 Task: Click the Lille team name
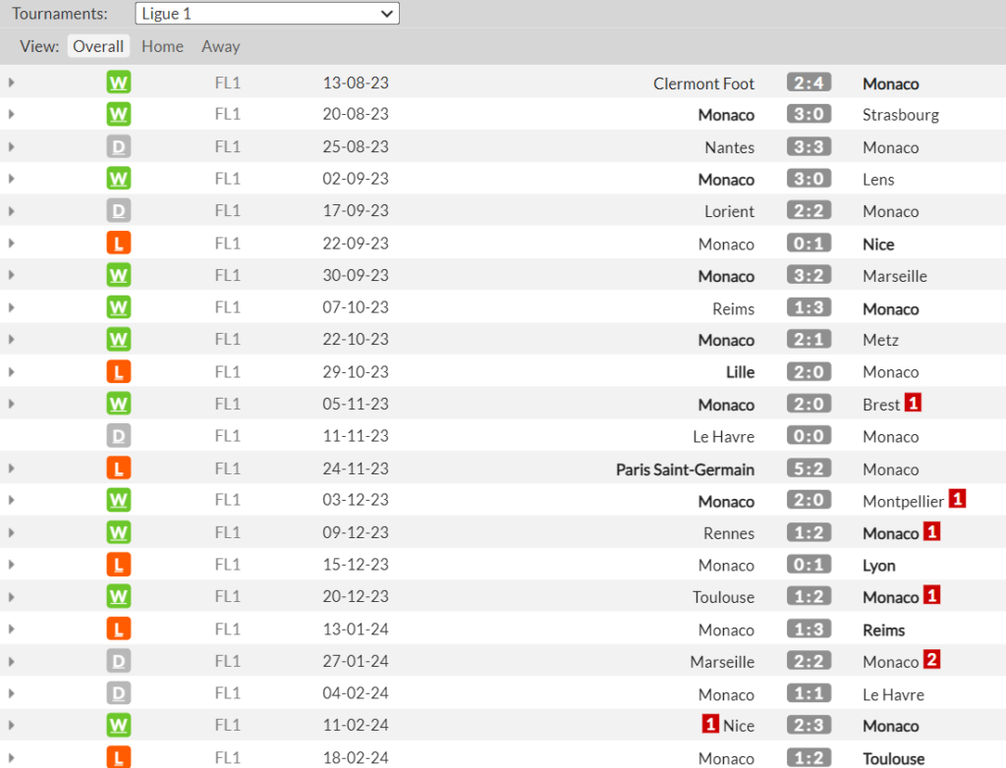pyautogui.click(x=741, y=372)
